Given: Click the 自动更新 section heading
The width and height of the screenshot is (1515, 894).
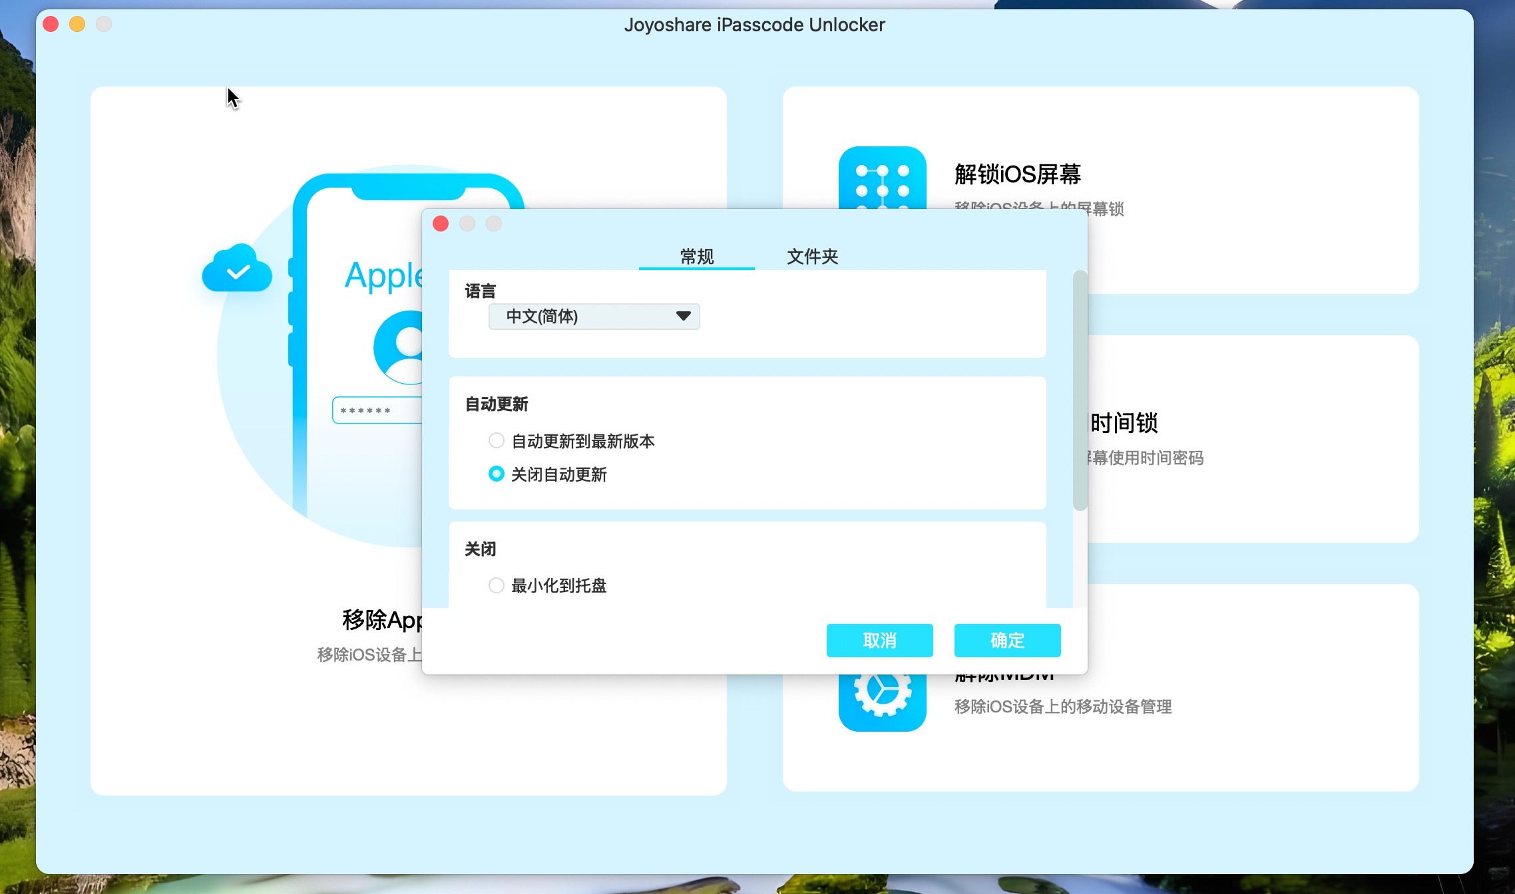Looking at the screenshot, I should [x=497, y=404].
